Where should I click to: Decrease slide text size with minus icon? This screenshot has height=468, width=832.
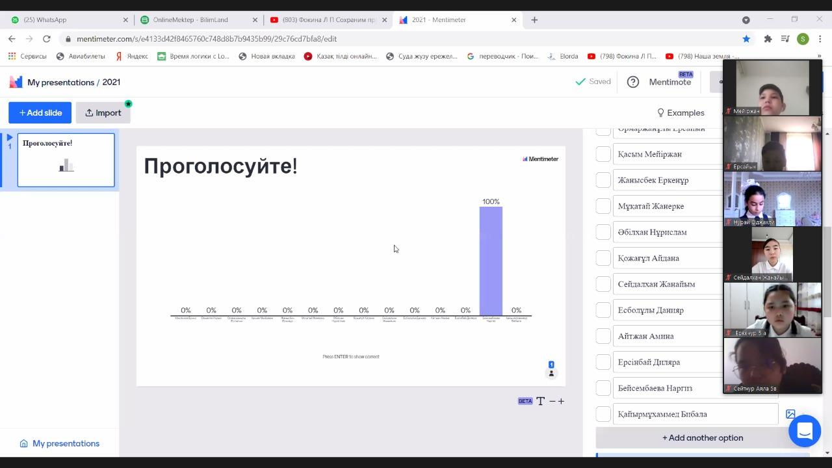pyautogui.click(x=552, y=401)
